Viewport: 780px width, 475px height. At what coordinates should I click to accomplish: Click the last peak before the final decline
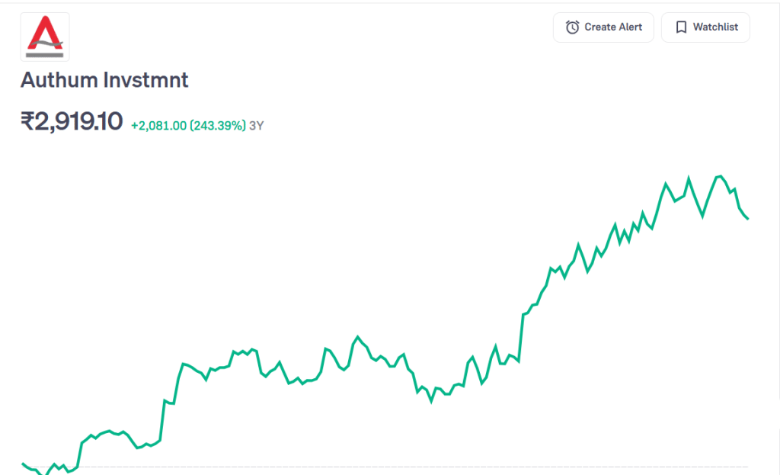(718, 176)
